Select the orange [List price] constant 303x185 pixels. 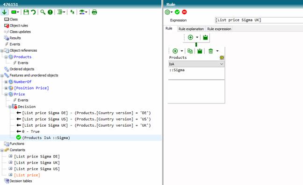coord(27,175)
